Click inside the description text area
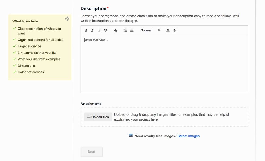This screenshot has height=161, width=265. coord(164,64)
